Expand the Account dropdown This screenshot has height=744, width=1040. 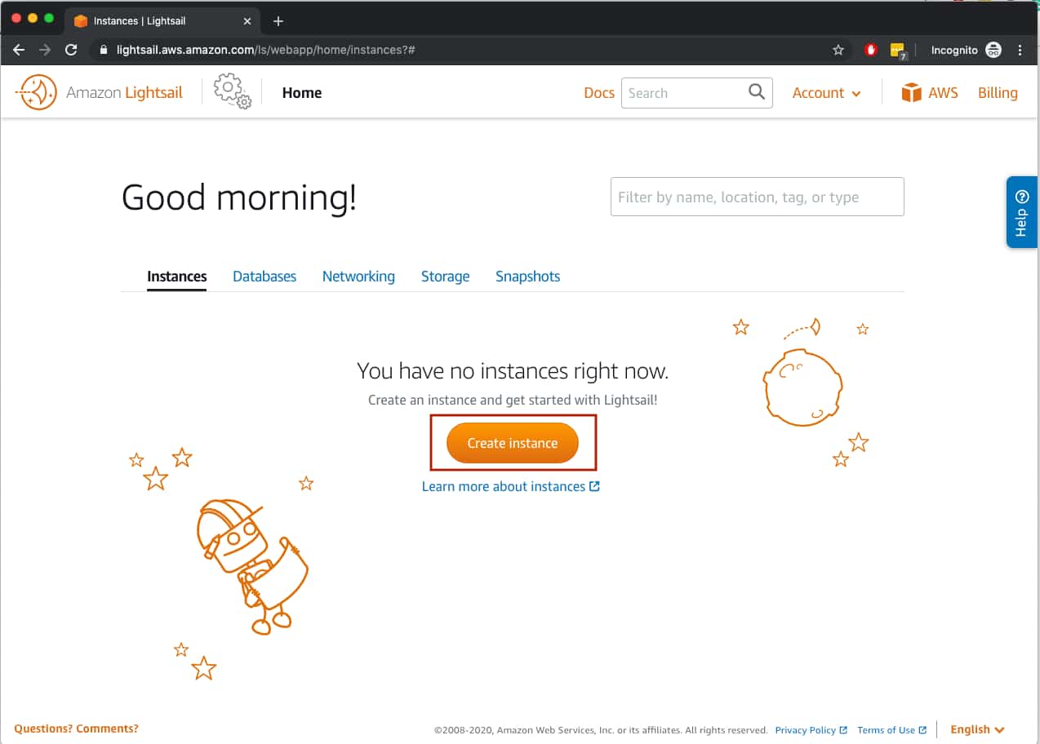(x=826, y=93)
